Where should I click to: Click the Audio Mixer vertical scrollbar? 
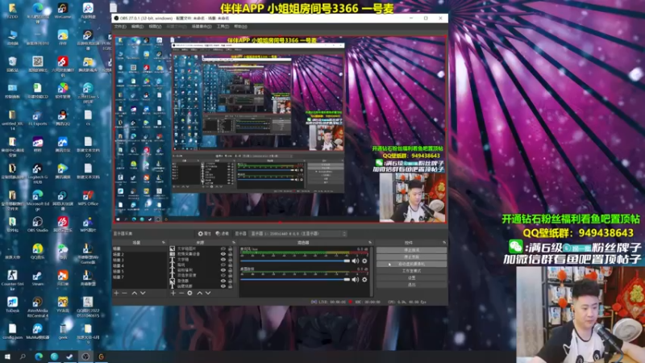[x=372, y=272]
